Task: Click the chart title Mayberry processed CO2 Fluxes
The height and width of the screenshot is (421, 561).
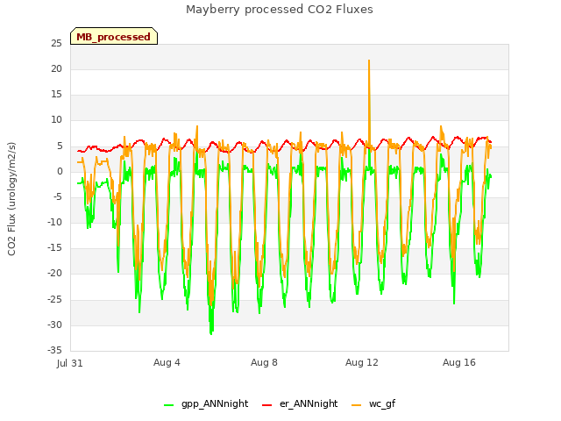Action: pos(280,10)
